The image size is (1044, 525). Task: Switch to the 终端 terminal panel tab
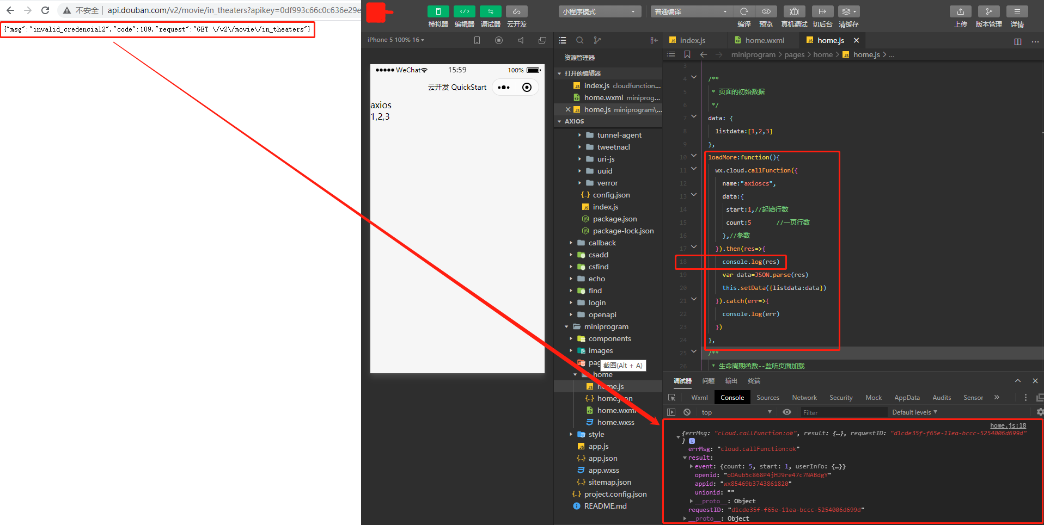coord(754,381)
